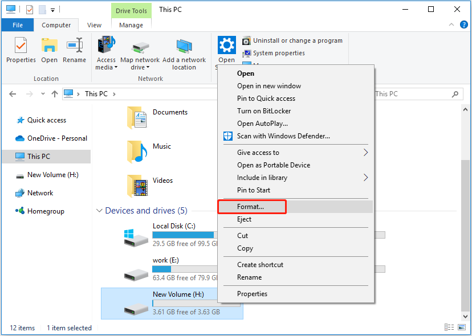Click the work (E:) drive icon
The width and height of the screenshot is (472, 336).
coord(136,271)
